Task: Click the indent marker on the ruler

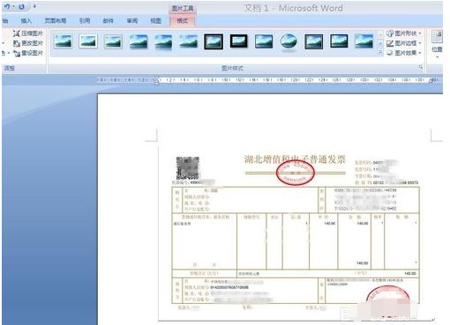Action: tap(157, 80)
